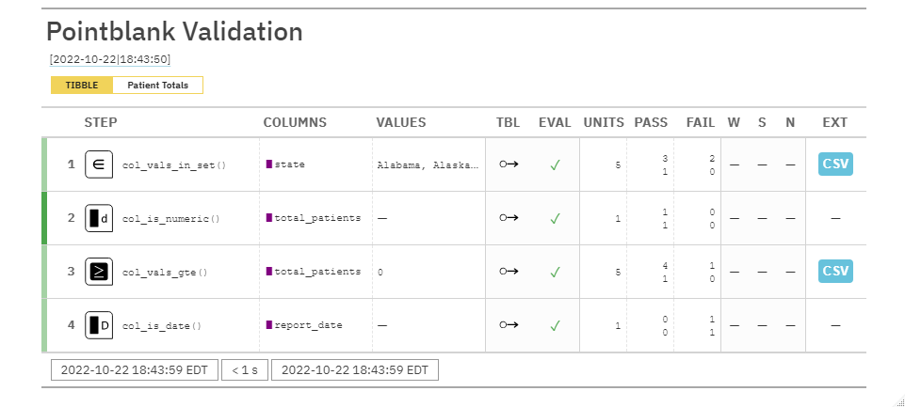The image size is (905, 407).
Task: Click the green eval checkmark in step 4
Action: tap(555, 326)
